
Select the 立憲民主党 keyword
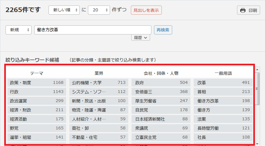coord(161,137)
